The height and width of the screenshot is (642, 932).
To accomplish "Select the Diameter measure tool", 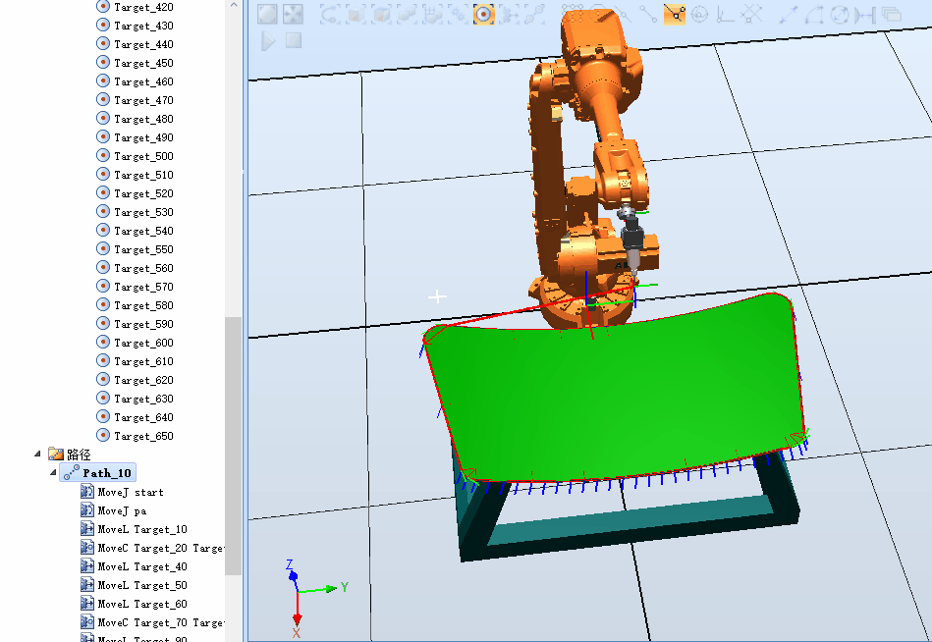I will tap(840, 15).
